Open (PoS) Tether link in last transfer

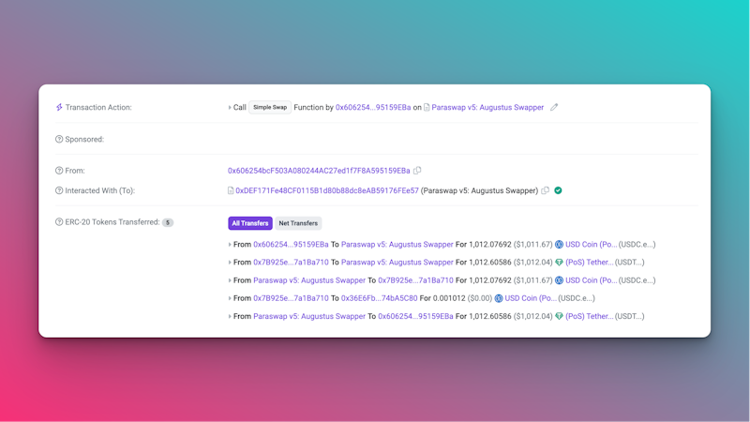pyautogui.click(x=590, y=316)
